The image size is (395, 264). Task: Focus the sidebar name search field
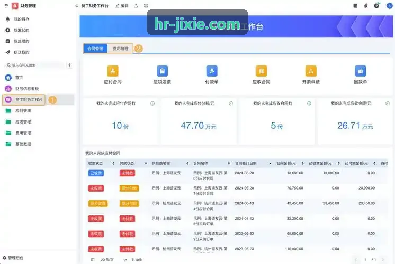click(x=35, y=65)
